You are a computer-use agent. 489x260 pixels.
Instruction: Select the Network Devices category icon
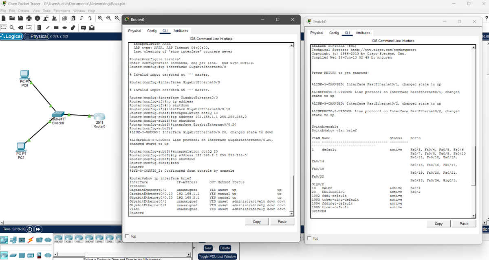4,240
